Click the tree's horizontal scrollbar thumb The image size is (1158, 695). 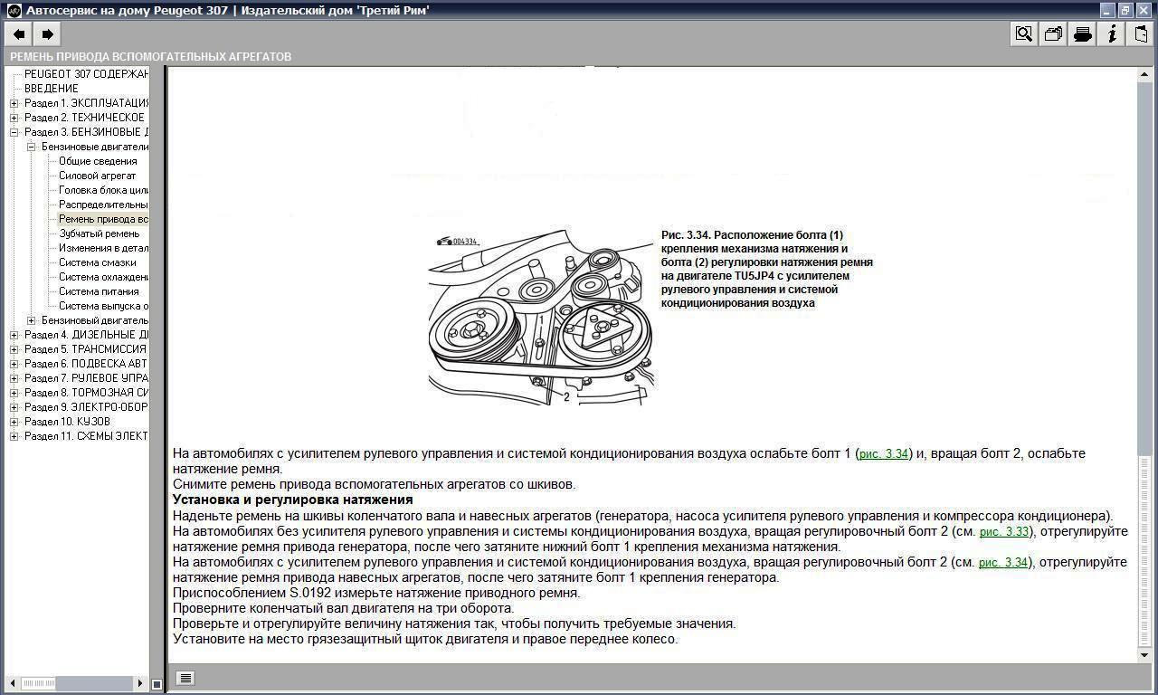39,684
